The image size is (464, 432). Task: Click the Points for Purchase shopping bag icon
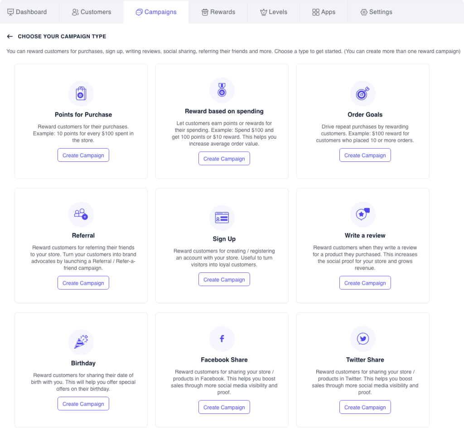coord(81,93)
